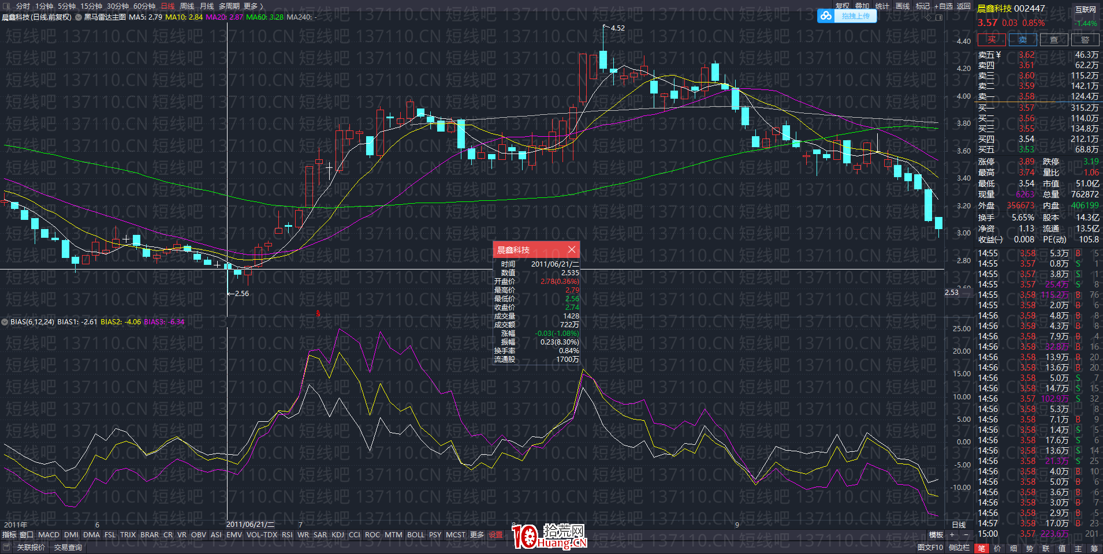Switch to 分时 view

pos(23,6)
